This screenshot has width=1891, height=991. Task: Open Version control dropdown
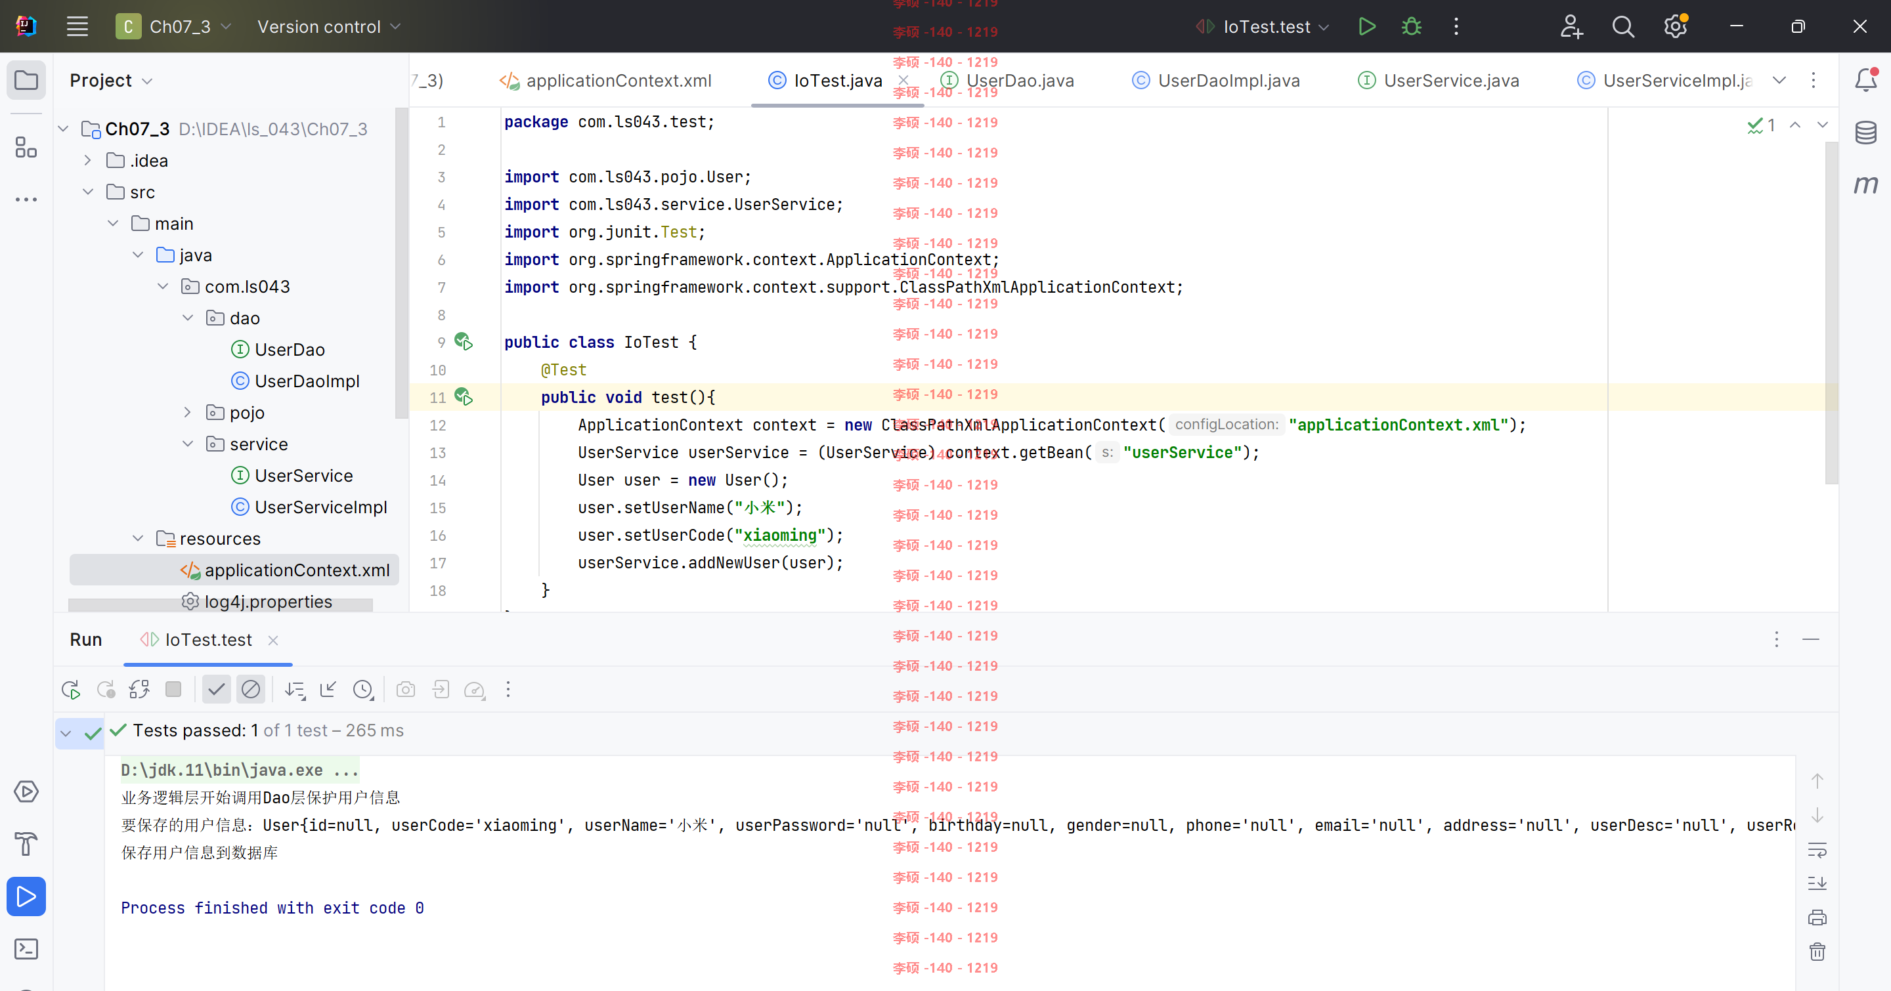pos(328,26)
